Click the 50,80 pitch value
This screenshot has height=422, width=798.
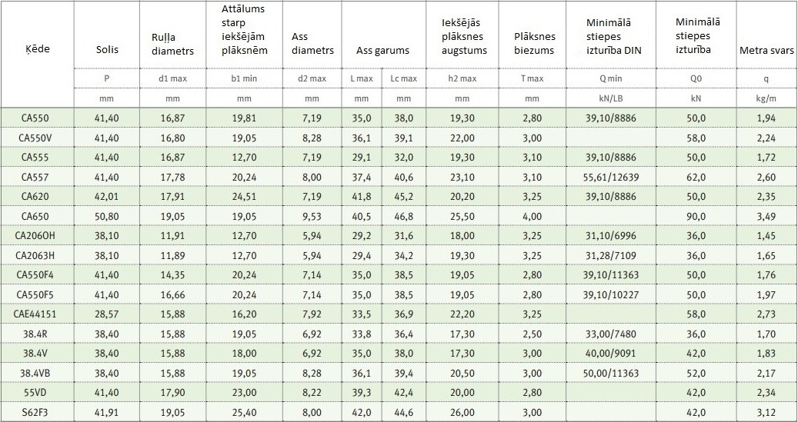tap(107, 216)
